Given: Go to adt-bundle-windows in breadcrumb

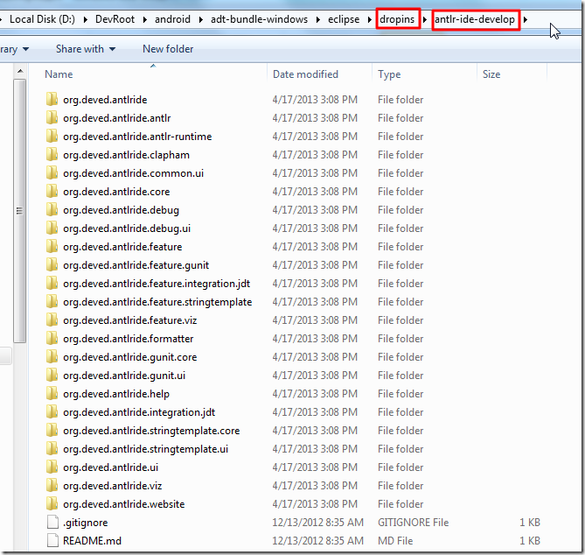Looking at the screenshot, I should (260, 19).
